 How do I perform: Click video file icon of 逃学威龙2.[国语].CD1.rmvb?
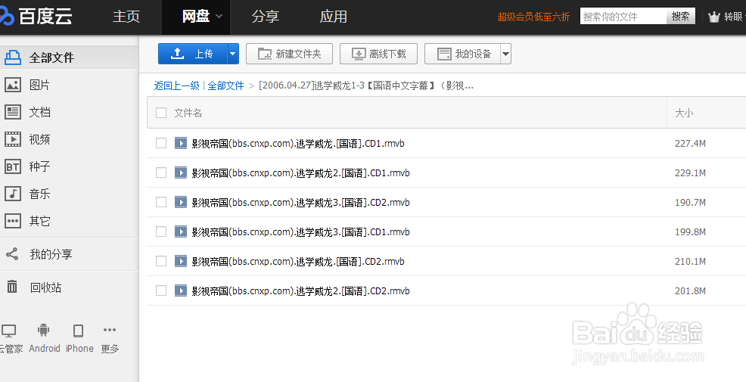click(181, 172)
